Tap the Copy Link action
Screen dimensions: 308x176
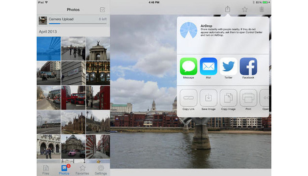coord(188,98)
